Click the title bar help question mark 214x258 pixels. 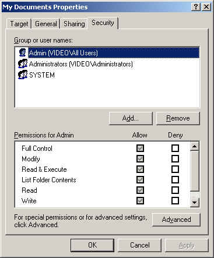pos(196,7)
